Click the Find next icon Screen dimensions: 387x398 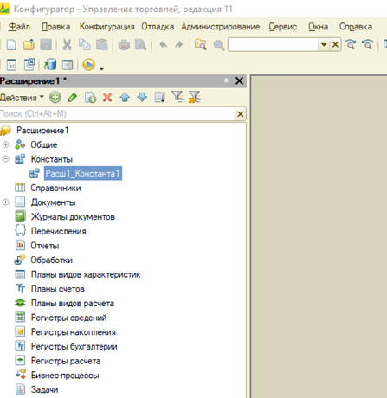coord(351,45)
